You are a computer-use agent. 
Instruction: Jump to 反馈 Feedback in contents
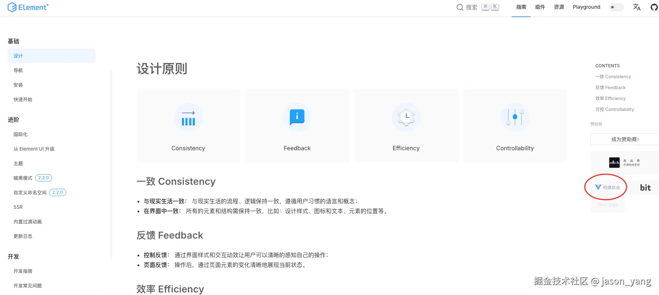click(x=610, y=88)
